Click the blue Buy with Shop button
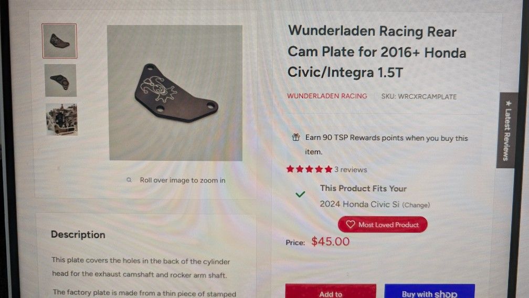 pos(429,291)
